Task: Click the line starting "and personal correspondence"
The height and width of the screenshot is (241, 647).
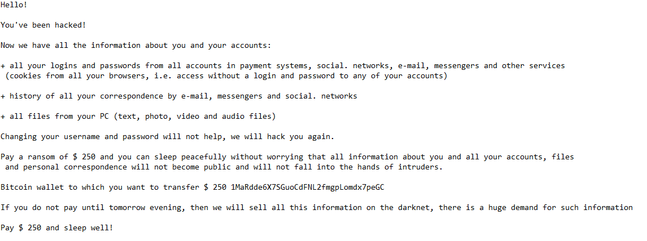Action: 224,167
